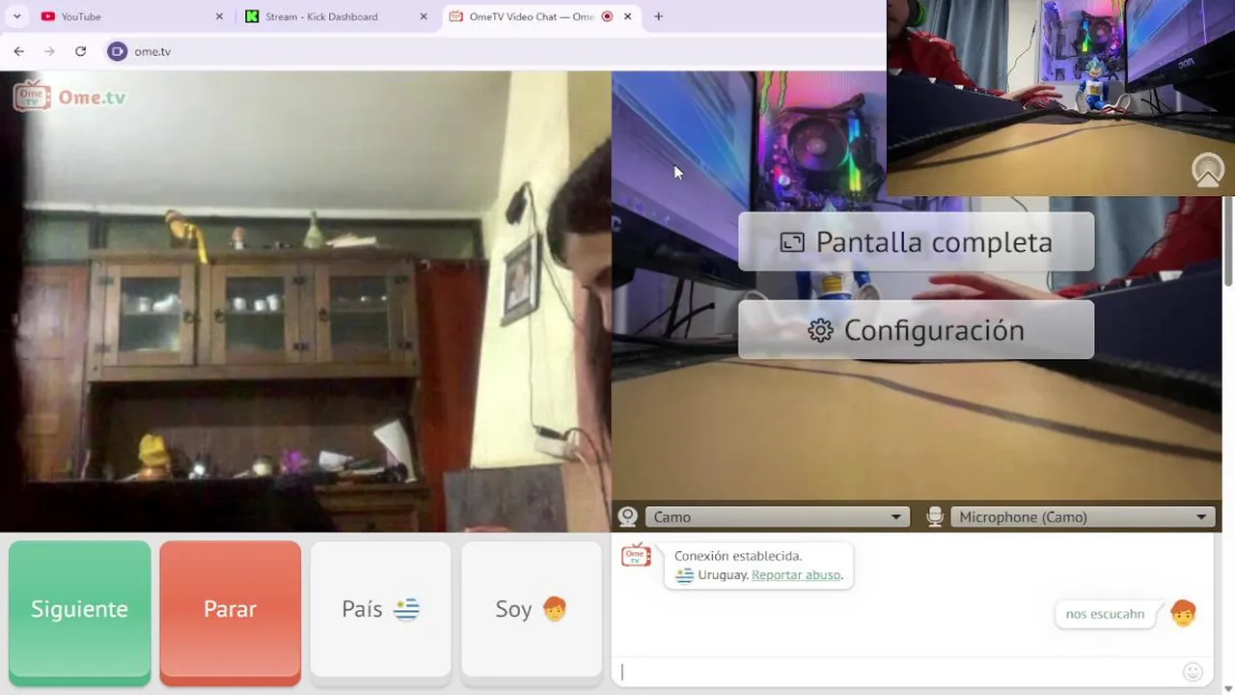
Task: Click the Siguiente button
Action: tap(79, 609)
